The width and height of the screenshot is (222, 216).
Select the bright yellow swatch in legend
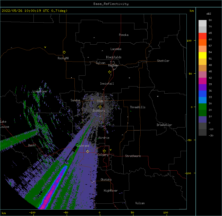(x=202, y=55)
